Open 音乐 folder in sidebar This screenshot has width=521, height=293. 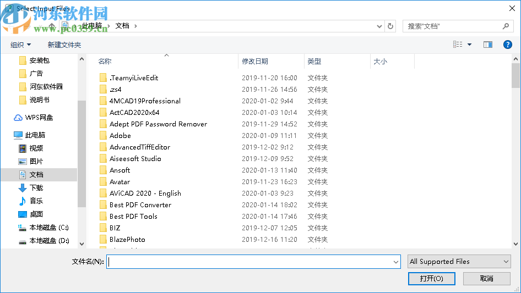tap(36, 201)
